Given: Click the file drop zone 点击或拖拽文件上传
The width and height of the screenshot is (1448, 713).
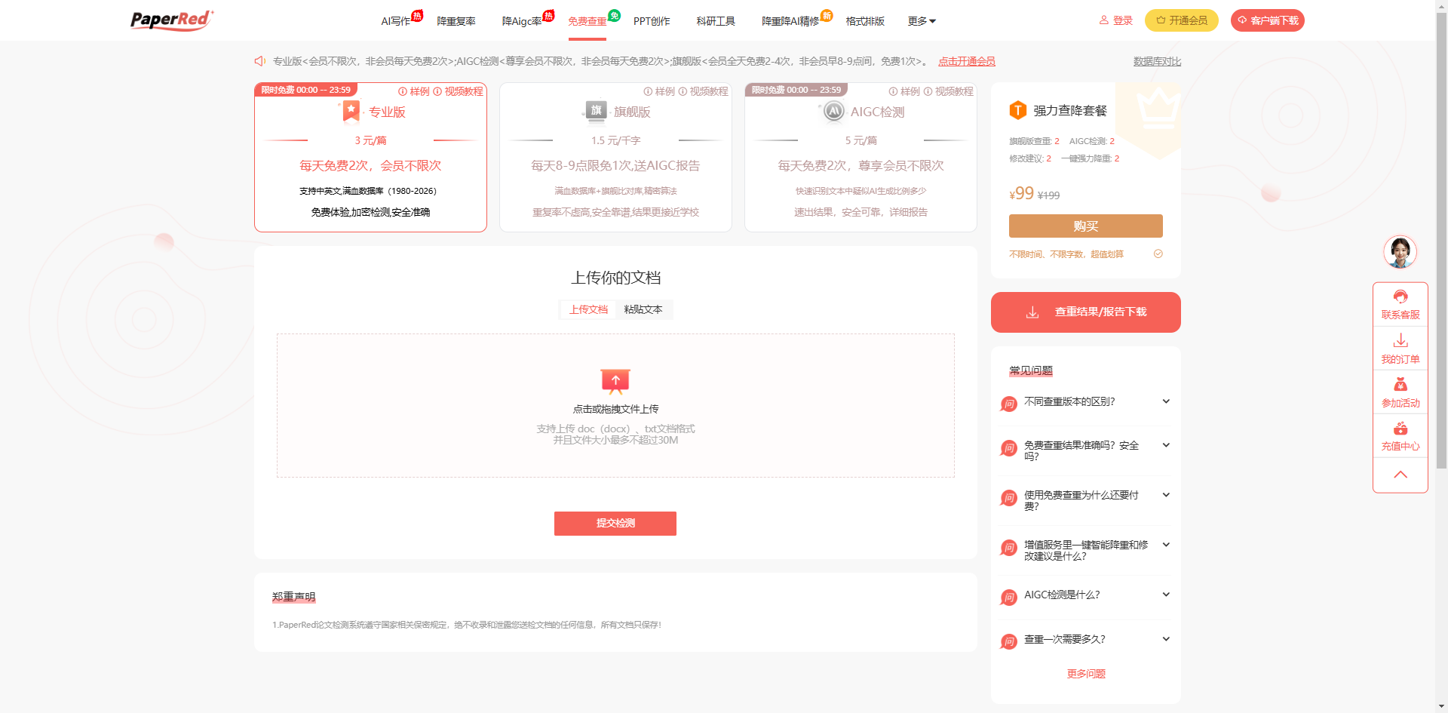Looking at the screenshot, I should [x=615, y=406].
